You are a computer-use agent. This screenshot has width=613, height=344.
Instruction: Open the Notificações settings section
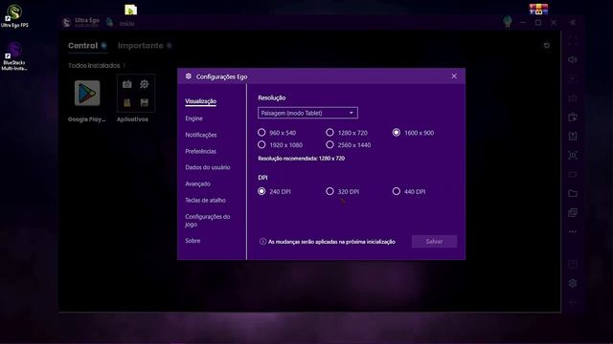(x=201, y=135)
